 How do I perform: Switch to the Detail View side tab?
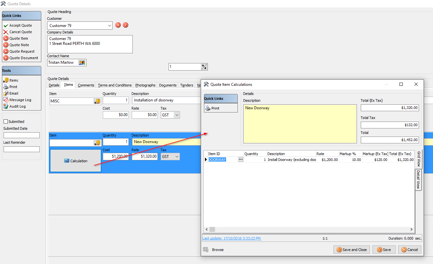pos(418,180)
